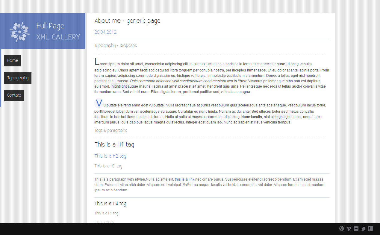Open the Dribbble icon in the footer
Image resolution: width=380 pixels, height=235 pixels.
click(341, 228)
